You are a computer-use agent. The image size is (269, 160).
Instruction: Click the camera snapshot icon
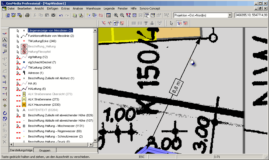click(x=53, y=15)
